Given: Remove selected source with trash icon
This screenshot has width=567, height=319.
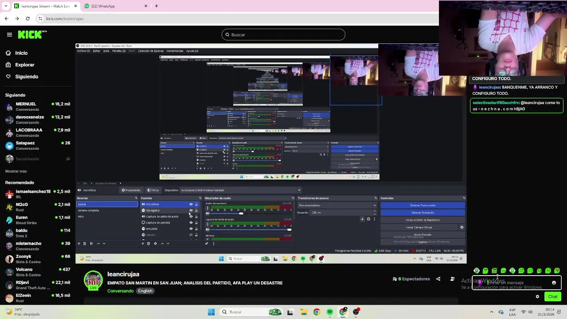Looking at the screenshot, I should click(x=148, y=243).
